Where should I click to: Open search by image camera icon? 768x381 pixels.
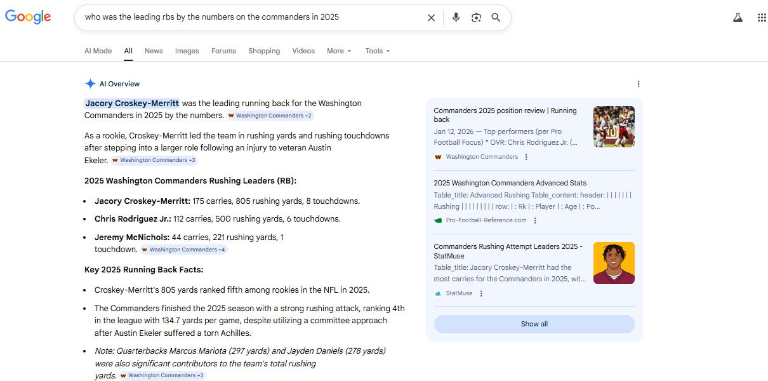click(x=476, y=18)
